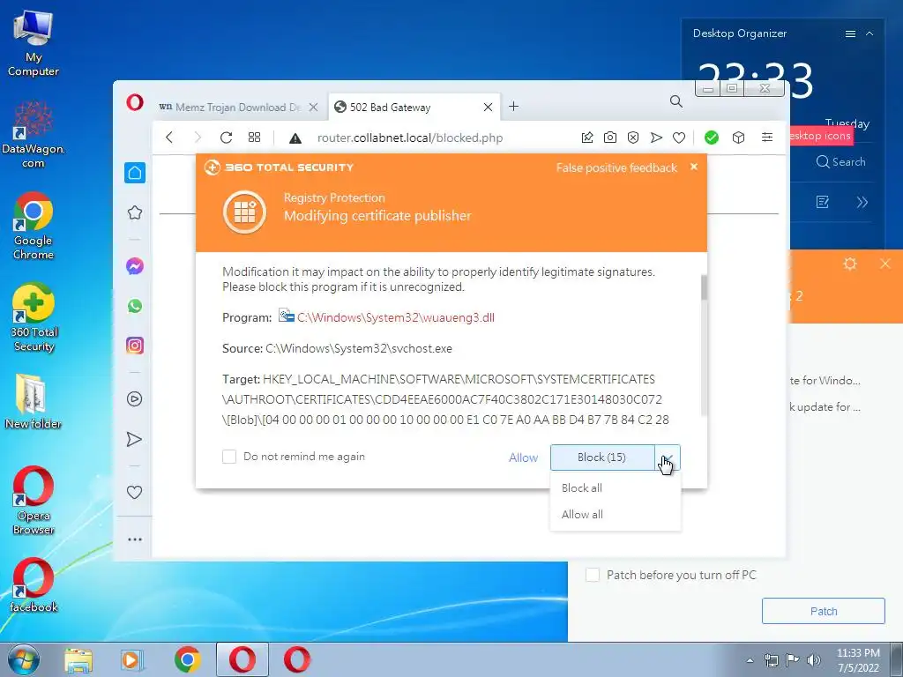Click the green VPN/security check icon
903x677 pixels.
click(x=712, y=138)
